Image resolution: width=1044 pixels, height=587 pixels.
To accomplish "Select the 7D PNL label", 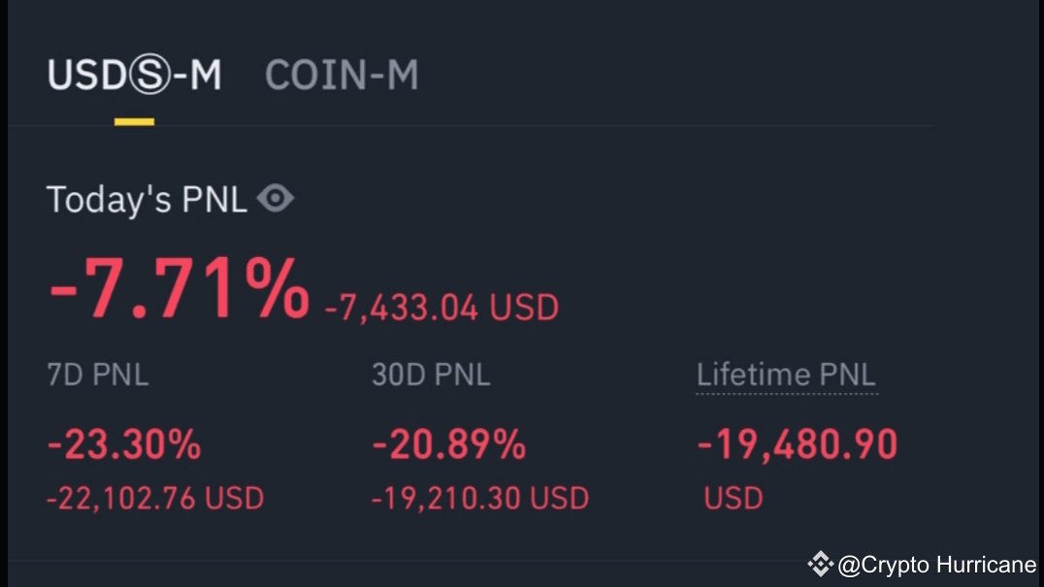I will tap(98, 375).
